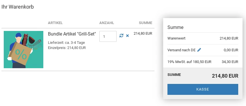Click the 0,00 EUR shipping cost value
Viewport: 246px width, 106px height.
(x=231, y=50)
